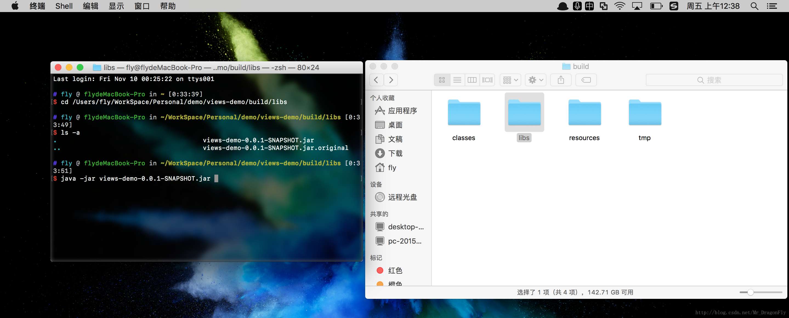
Task: Open 桌面 in Finder sidebar
Action: click(398, 125)
